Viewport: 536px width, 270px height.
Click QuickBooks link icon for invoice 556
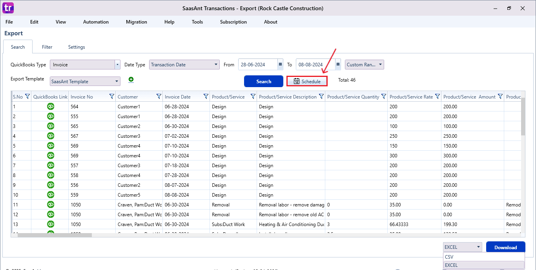[51, 185]
